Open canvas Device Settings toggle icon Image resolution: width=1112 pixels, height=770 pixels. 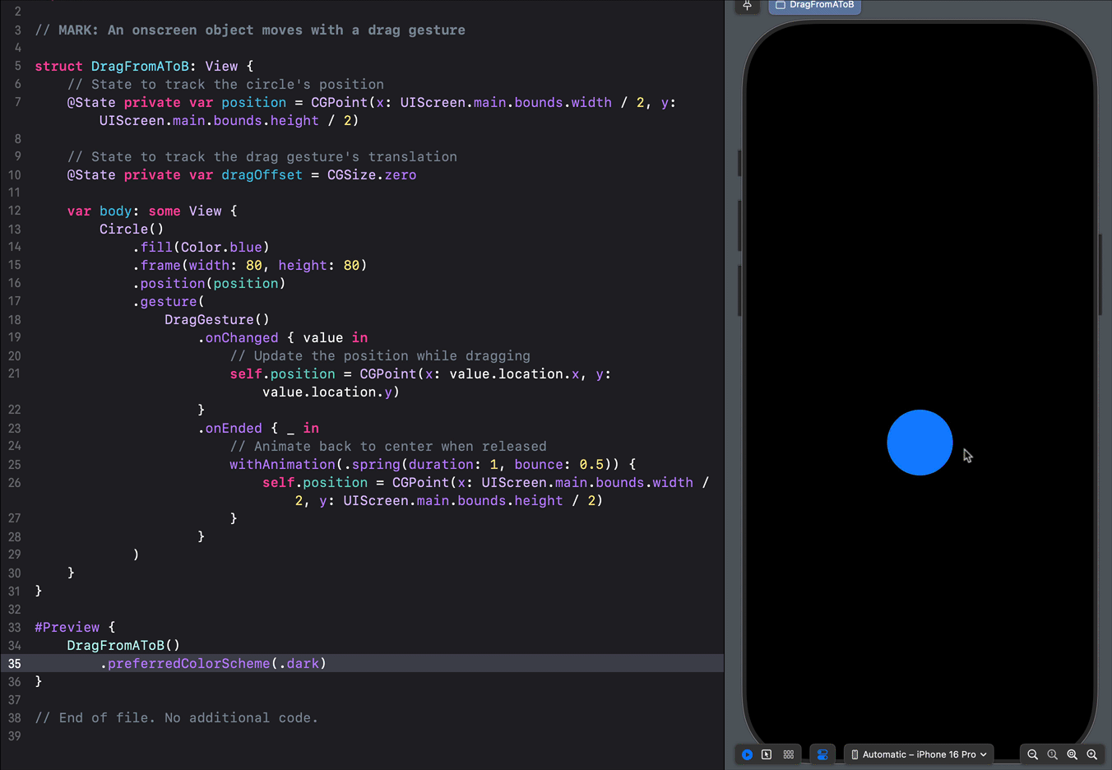click(822, 754)
